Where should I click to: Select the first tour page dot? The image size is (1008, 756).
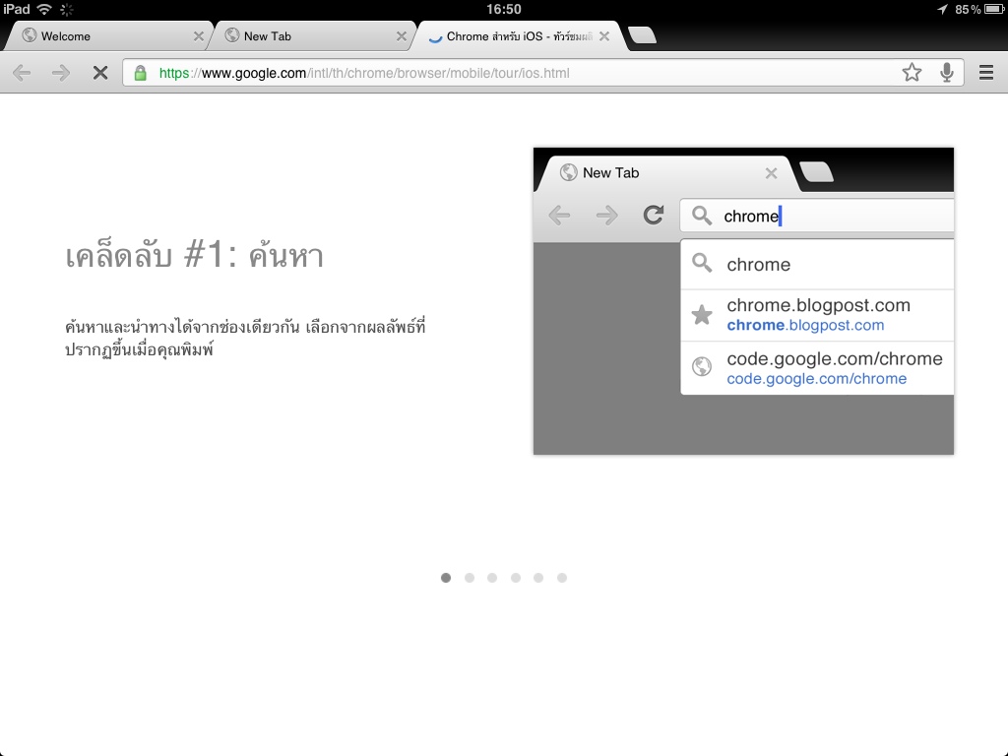(446, 578)
